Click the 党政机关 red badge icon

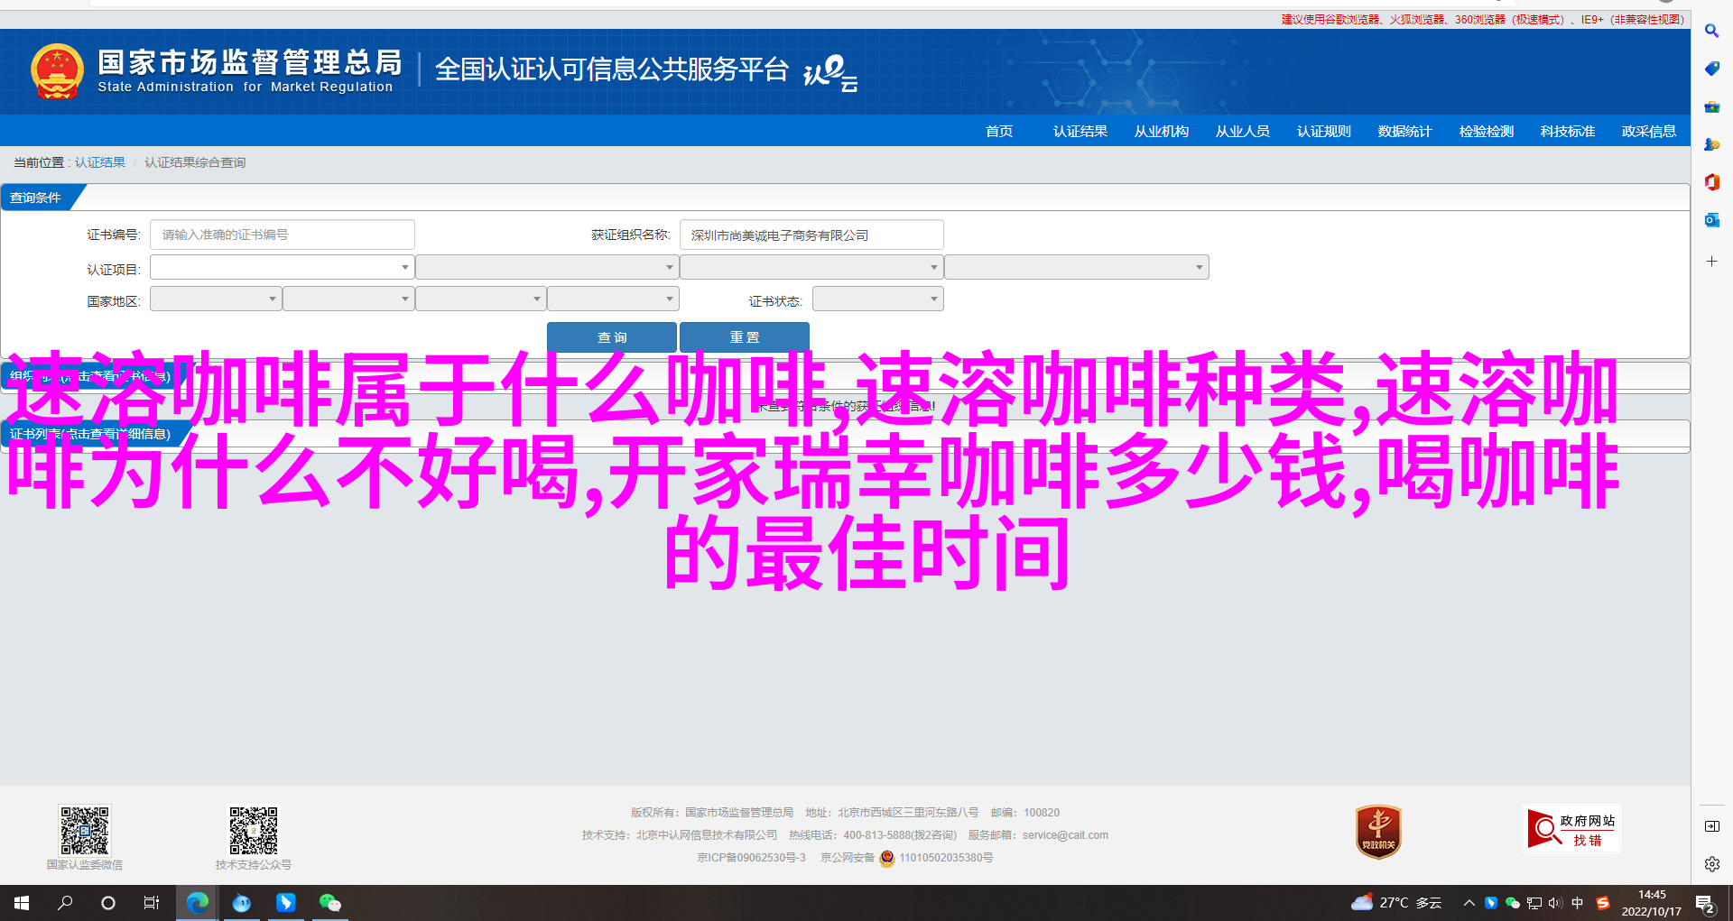coord(1378,832)
